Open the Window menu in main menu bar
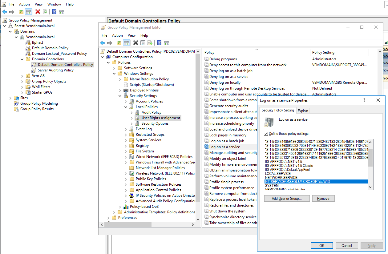The image size is (388, 254). click(54, 4)
